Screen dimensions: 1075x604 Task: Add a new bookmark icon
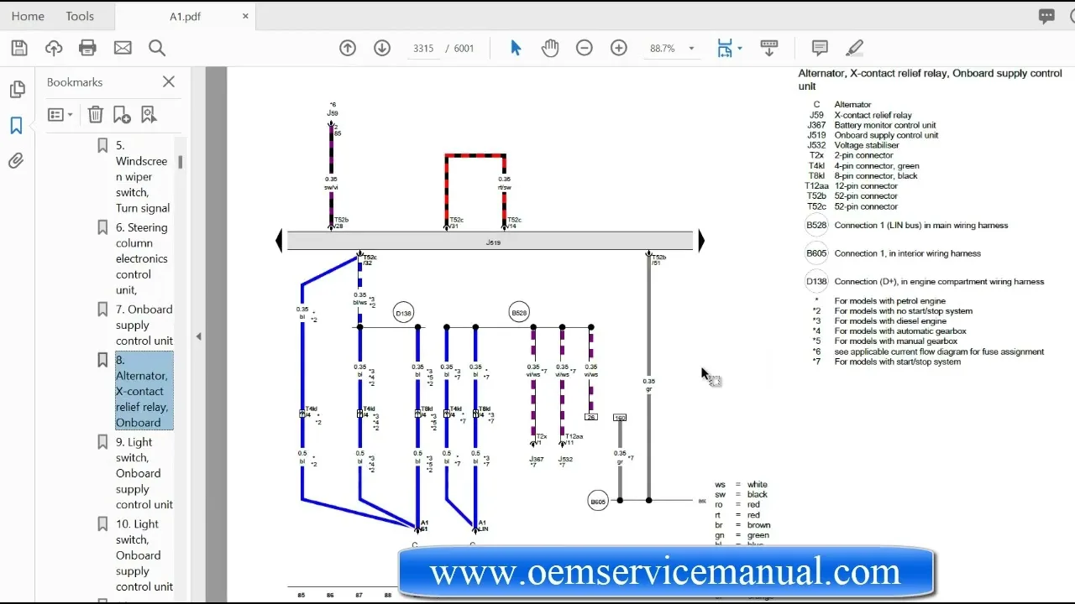pos(123,115)
